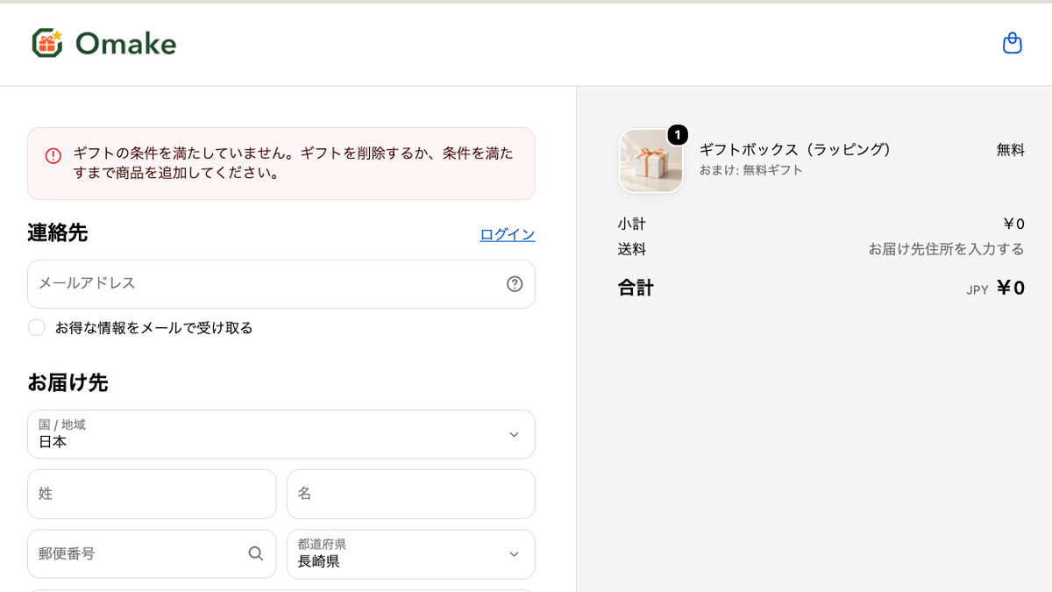
Task: Focus the 郵便番号 postal code field
Action: 152,553
